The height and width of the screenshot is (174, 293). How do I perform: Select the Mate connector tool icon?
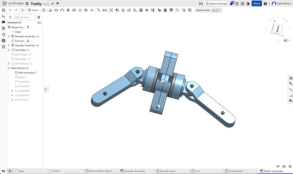coord(44,10)
